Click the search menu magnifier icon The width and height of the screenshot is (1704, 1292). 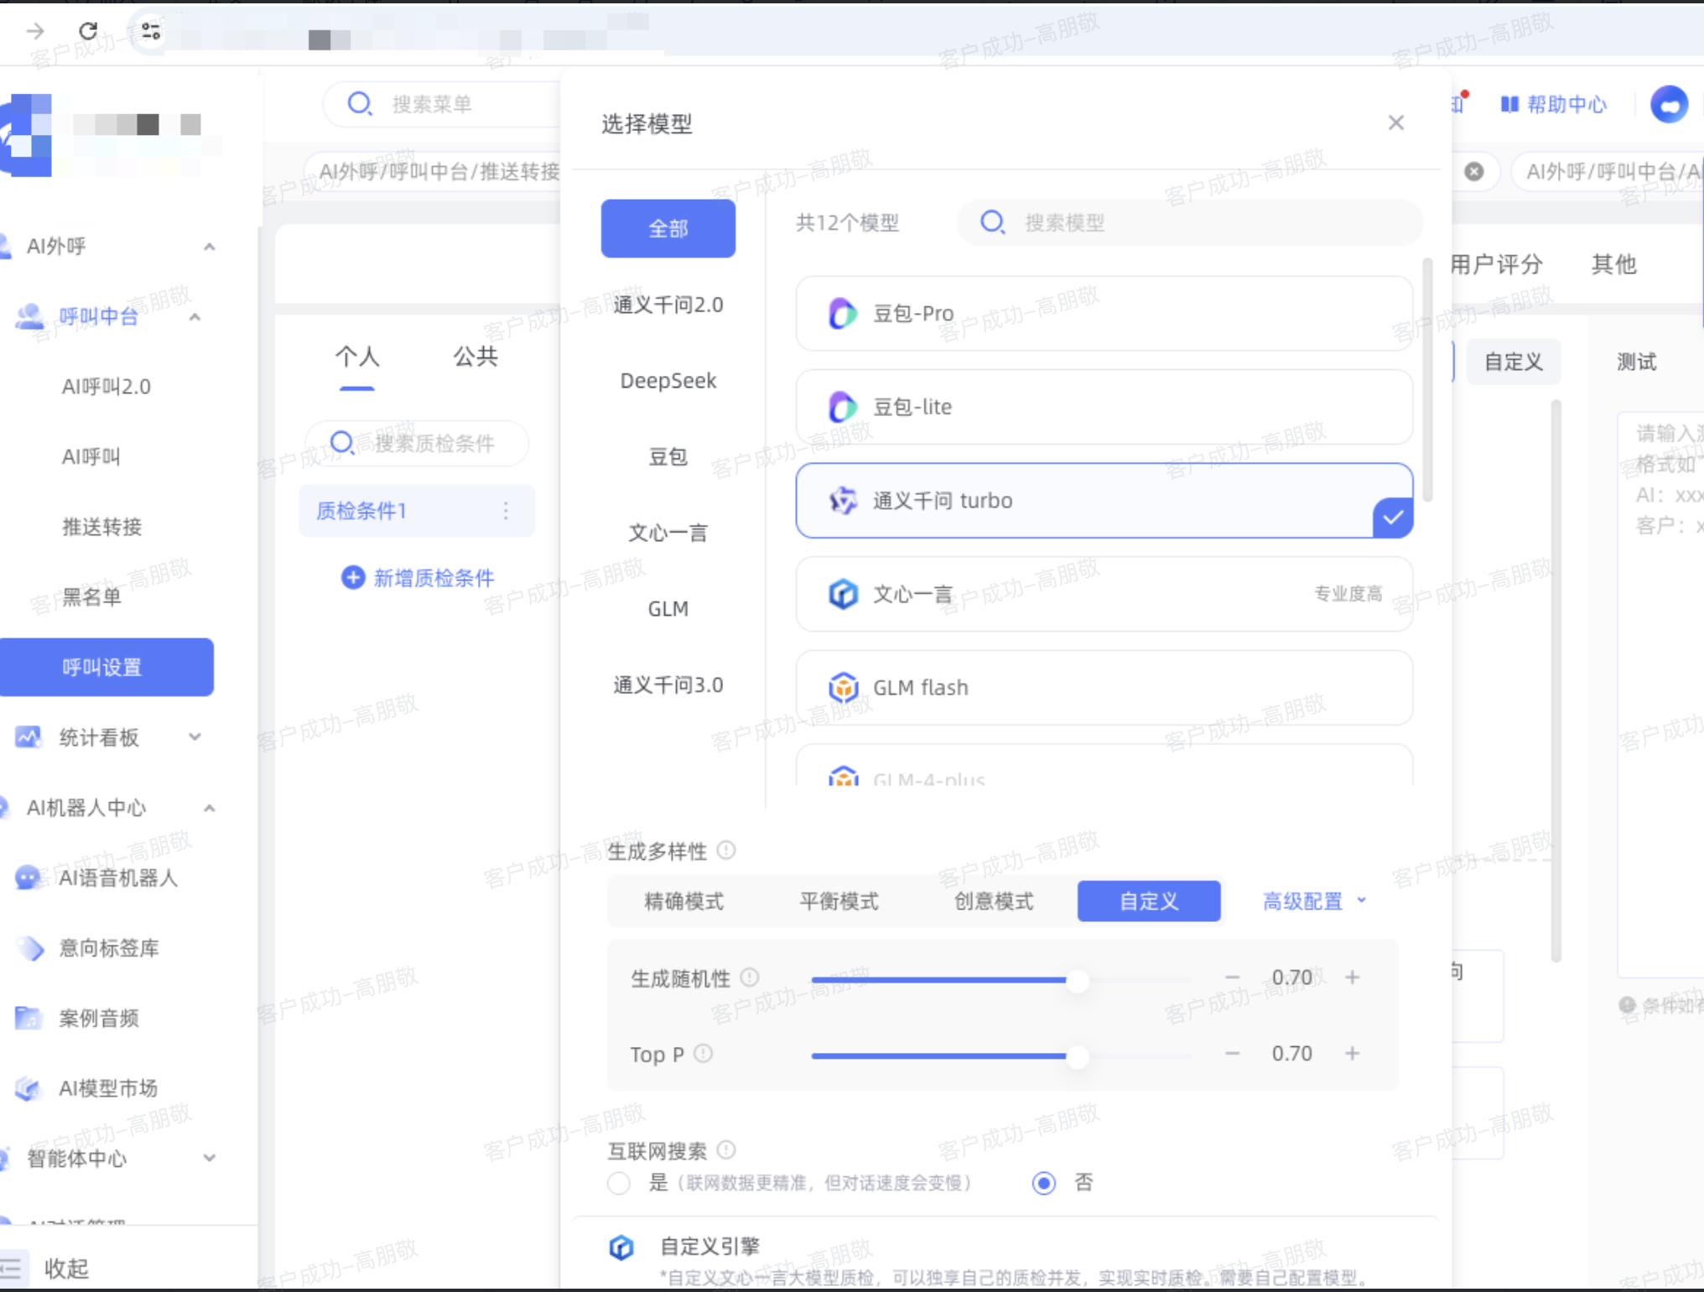tap(360, 103)
